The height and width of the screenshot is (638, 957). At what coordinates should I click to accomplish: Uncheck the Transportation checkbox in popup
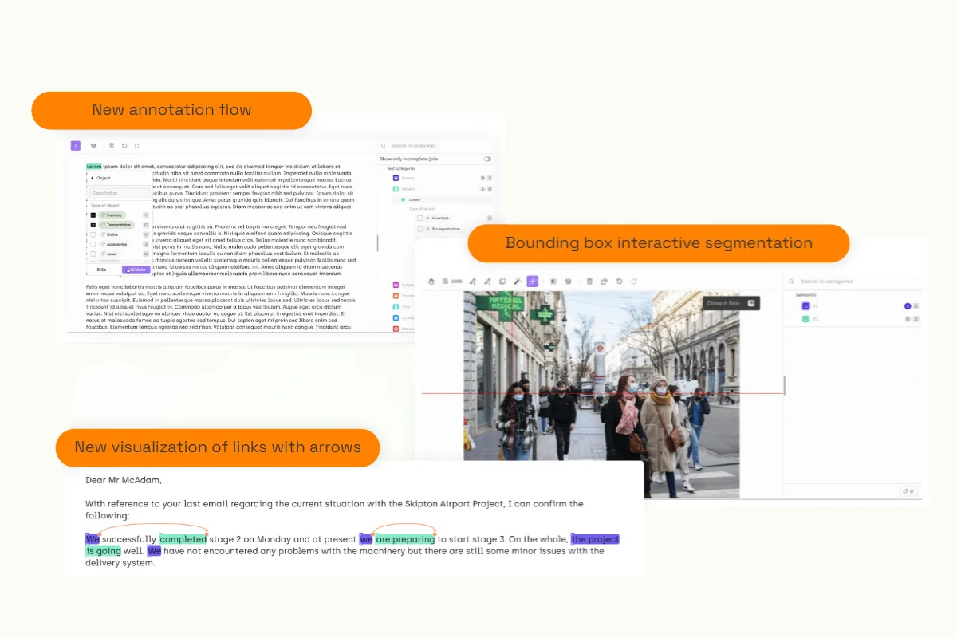tap(93, 225)
